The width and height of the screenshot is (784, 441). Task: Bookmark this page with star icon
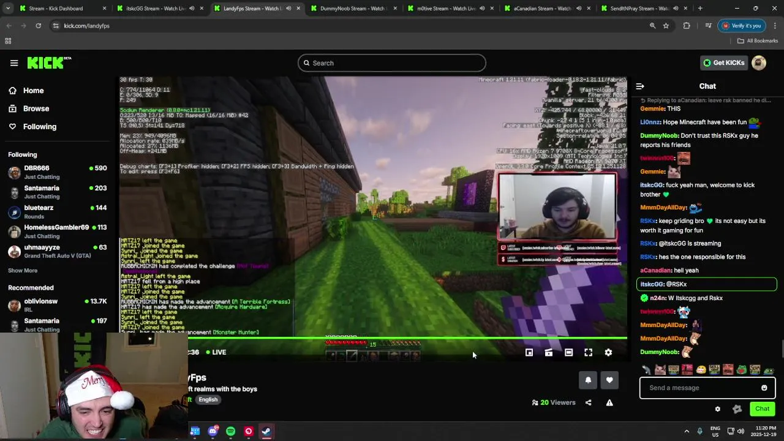click(666, 26)
